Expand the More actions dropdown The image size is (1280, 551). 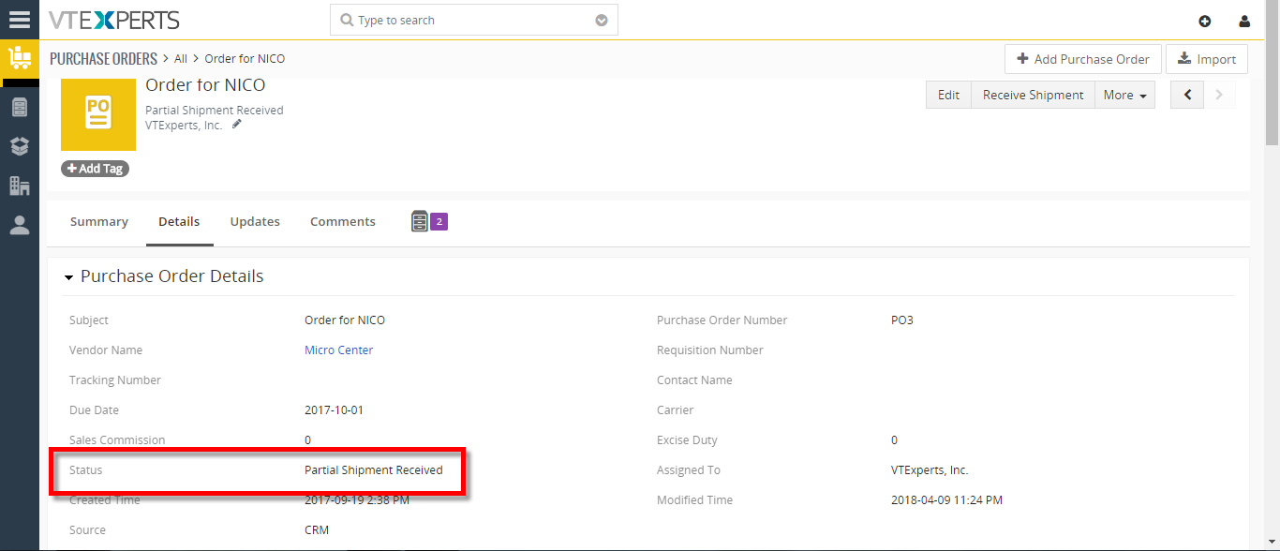click(1124, 95)
